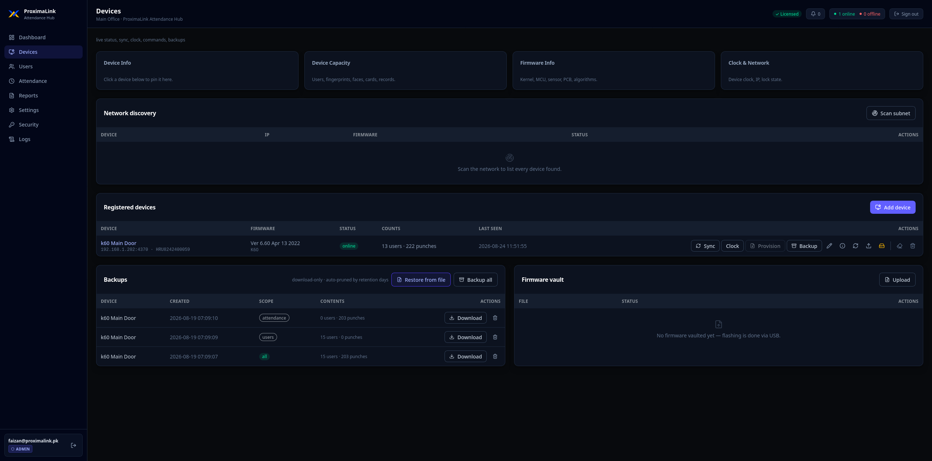Click the email 'faizan@proximalink.pk'
The width and height of the screenshot is (932, 461).
coord(33,441)
